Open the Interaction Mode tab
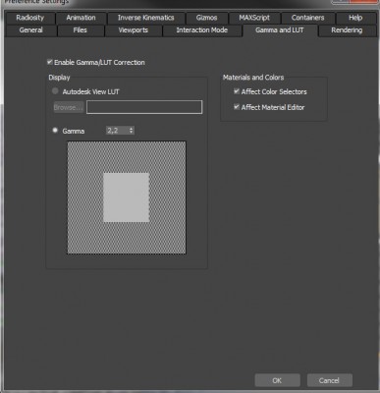380x393 pixels. [202, 30]
